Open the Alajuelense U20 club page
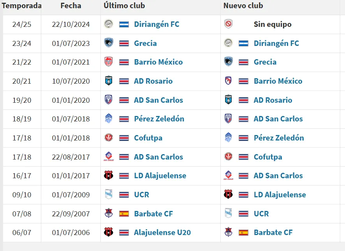This screenshot has height=251, width=345. tap(163, 232)
